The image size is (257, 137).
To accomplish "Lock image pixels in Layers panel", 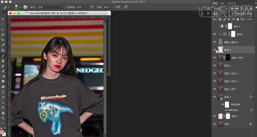I will click(225, 19).
